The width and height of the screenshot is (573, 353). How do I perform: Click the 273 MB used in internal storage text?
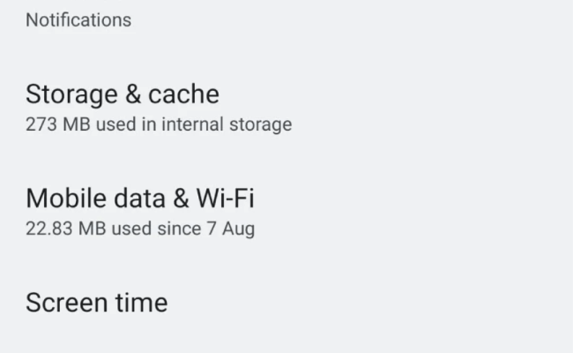[x=159, y=124]
